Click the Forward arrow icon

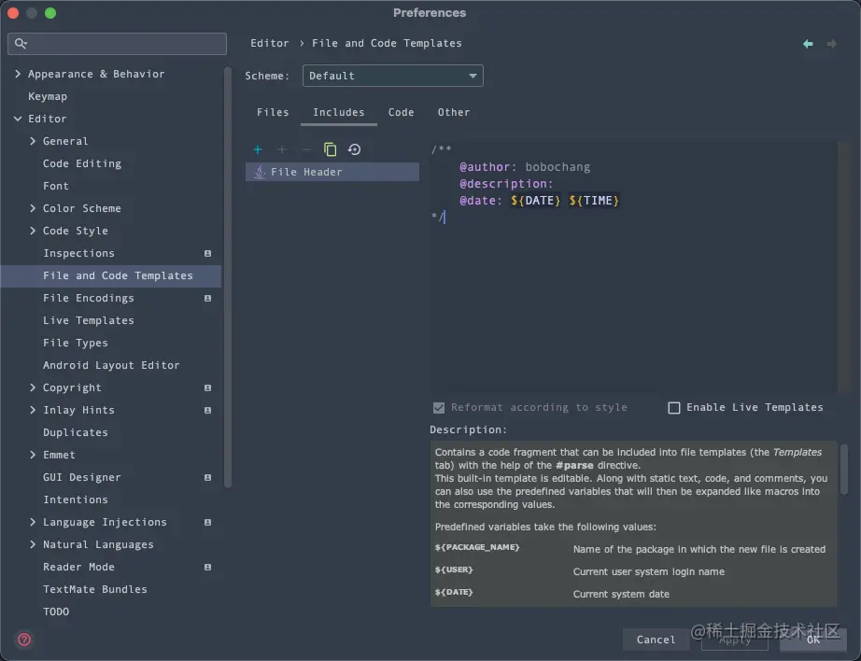coord(832,43)
